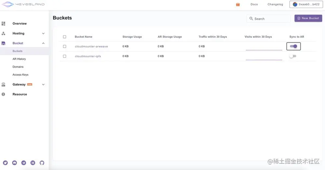The image size is (325, 170).
Task: Click the search magnifier icon
Action: [251, 19]
